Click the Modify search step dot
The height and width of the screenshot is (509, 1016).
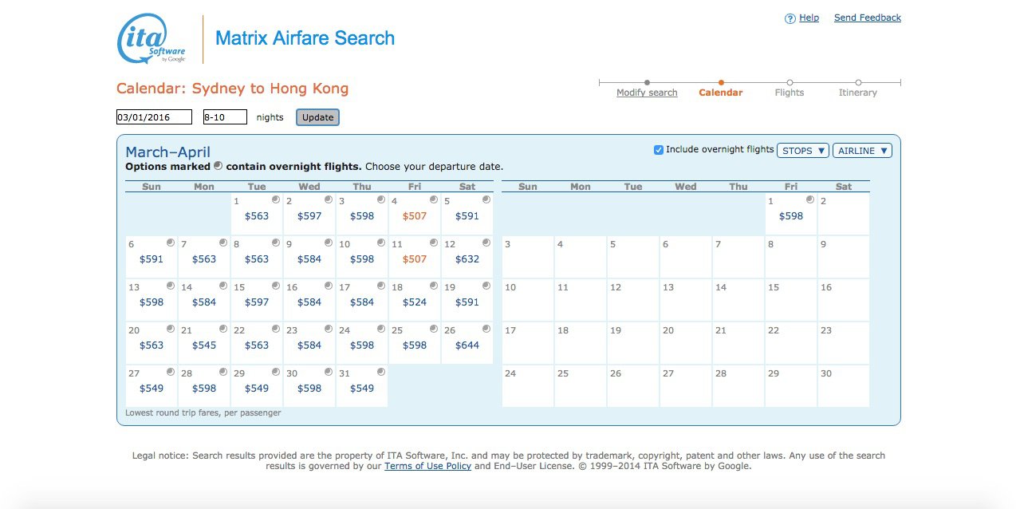[647, 82]
